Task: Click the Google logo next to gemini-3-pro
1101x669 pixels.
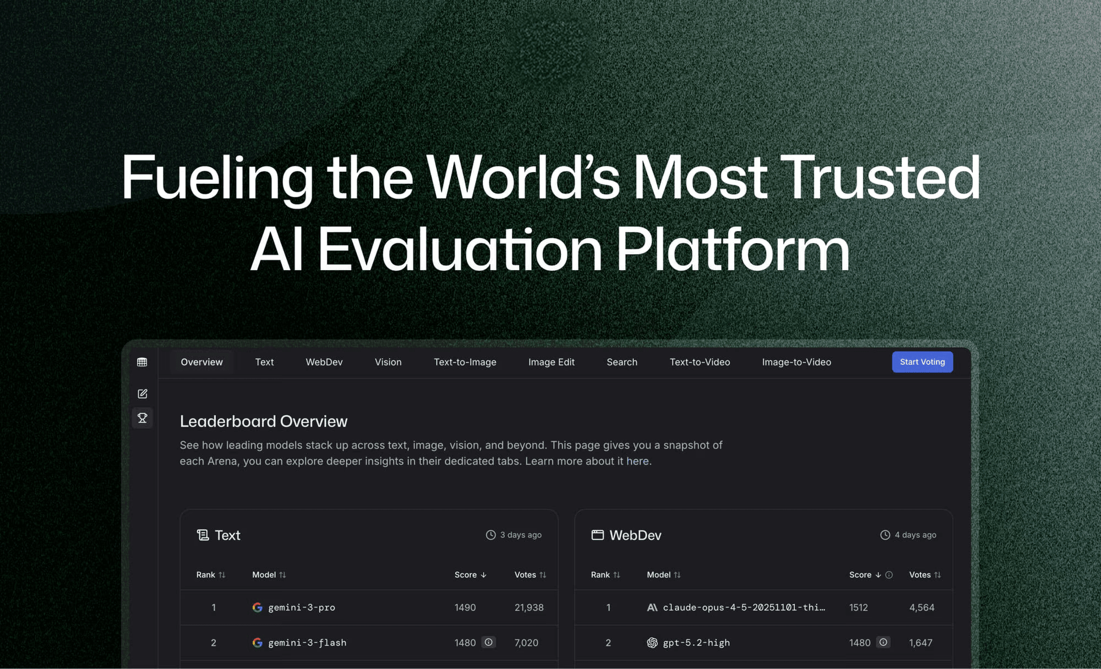Action: click(257, 607)
